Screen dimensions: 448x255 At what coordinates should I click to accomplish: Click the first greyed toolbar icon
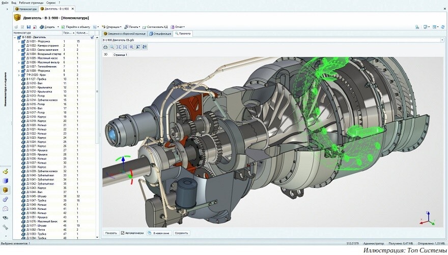point(16,27)
